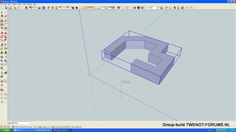Toggle display of shadows

(x=77, y=8)
